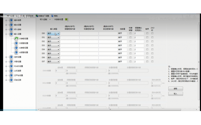Open the 帮助 menu

(x=56, y=15)
